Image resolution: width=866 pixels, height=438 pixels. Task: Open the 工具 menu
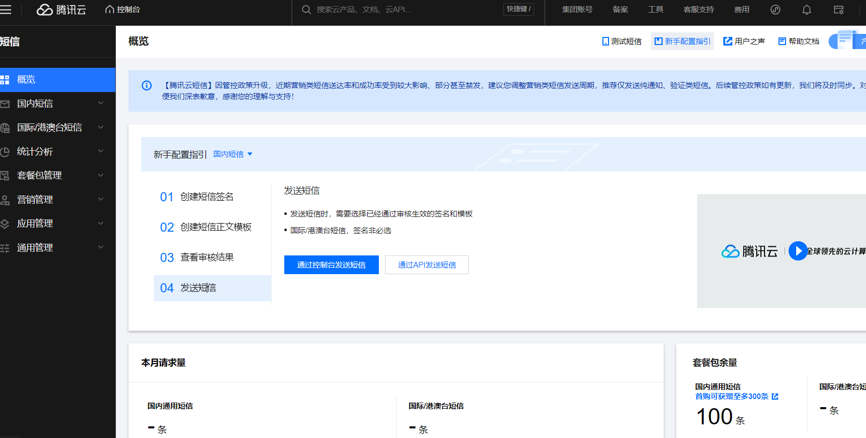point(656,10)
